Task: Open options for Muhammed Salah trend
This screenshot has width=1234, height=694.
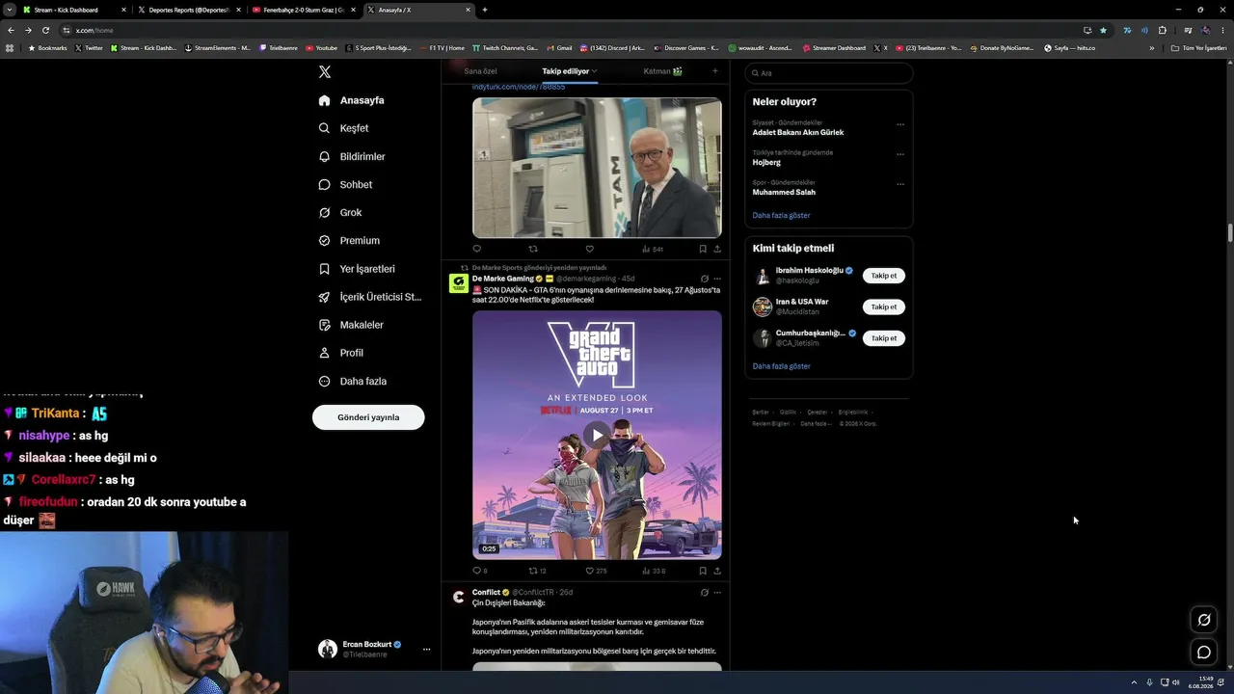Action: point(900,184)
